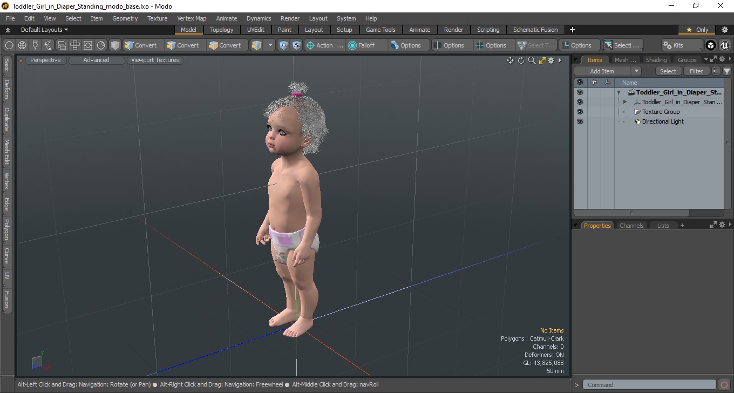This screenshot has height=393, width=734.
Task: Switch to the UVEdit layout tab
Action: (x=256, y=30)
